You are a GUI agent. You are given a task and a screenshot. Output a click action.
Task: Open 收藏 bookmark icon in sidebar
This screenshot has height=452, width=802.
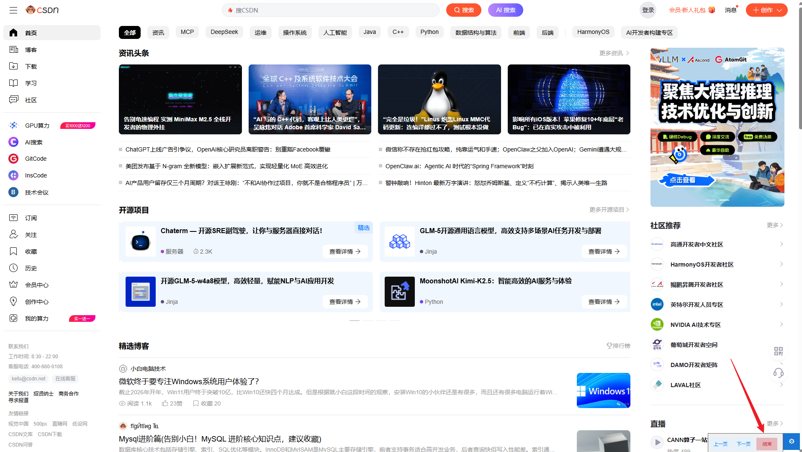coord(13,251)
